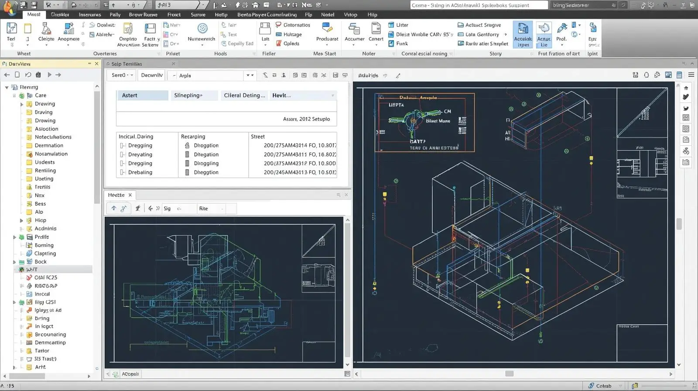The height and width of the screenshot is (391, 698).
Task: Click the hamburger menu icon above drawing view
Action: pyautogui.click(x=691, y=75)
